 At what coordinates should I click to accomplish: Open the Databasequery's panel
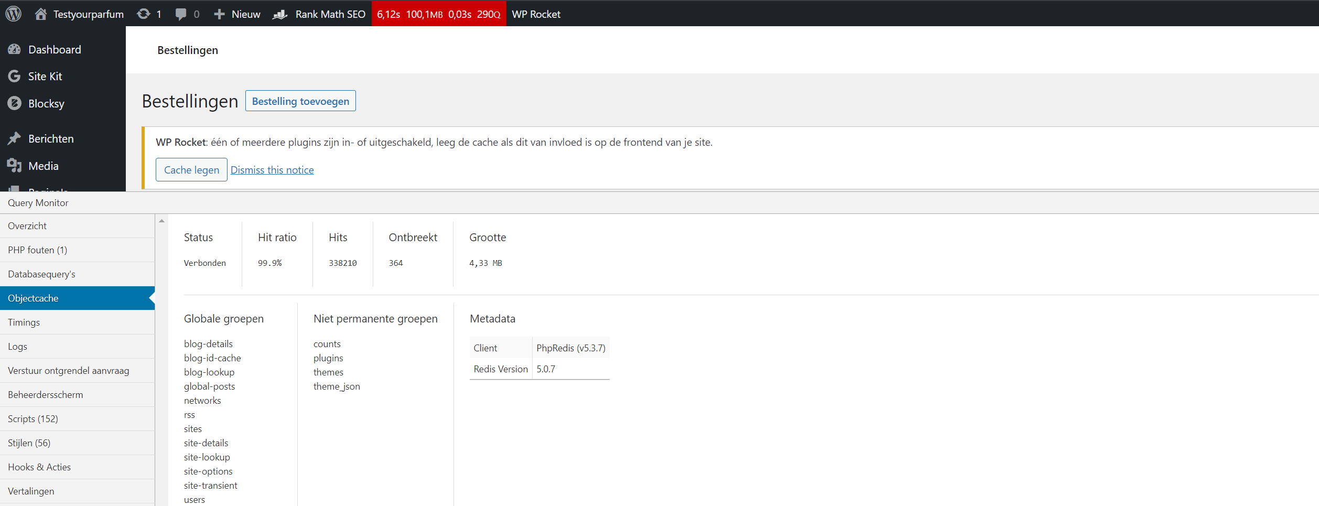(77, 274)
